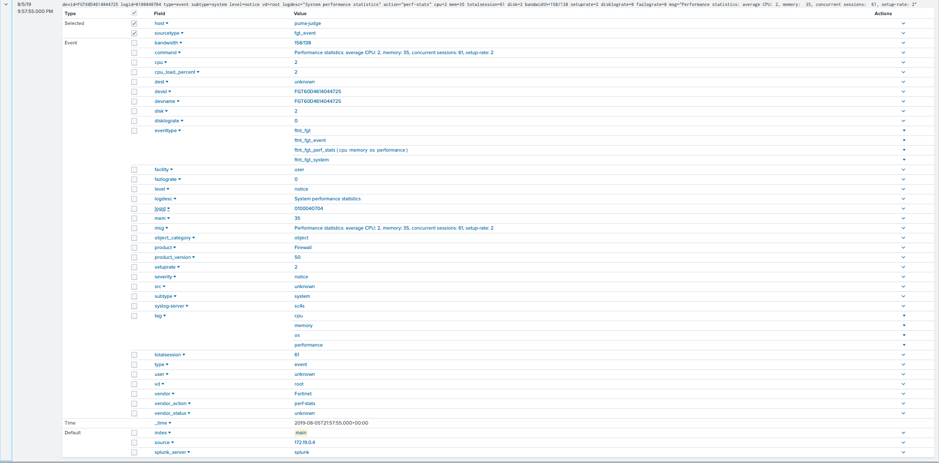The height and width of the screenshot is (463, 939).
Task: Check the index field checkbox
Action: coord(134,433)
